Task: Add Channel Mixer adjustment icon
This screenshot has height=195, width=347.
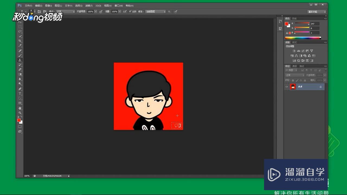Action: [x=309, y=56]
